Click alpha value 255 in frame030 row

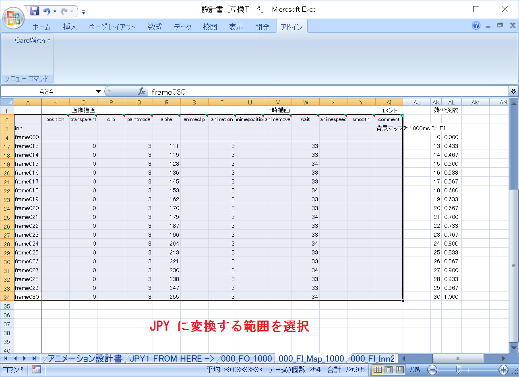tap(167, 297)
